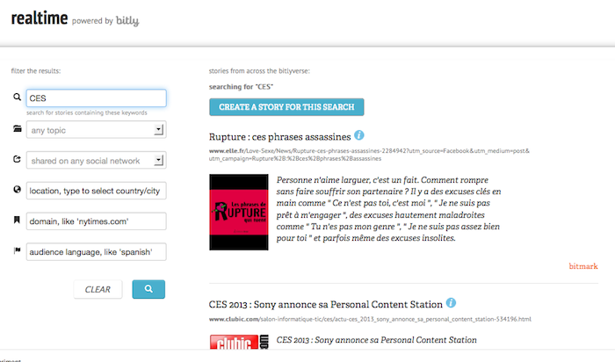Click 'Create a story for this search'
Screen dimensions: 615x362
click(x=286, y=107)
